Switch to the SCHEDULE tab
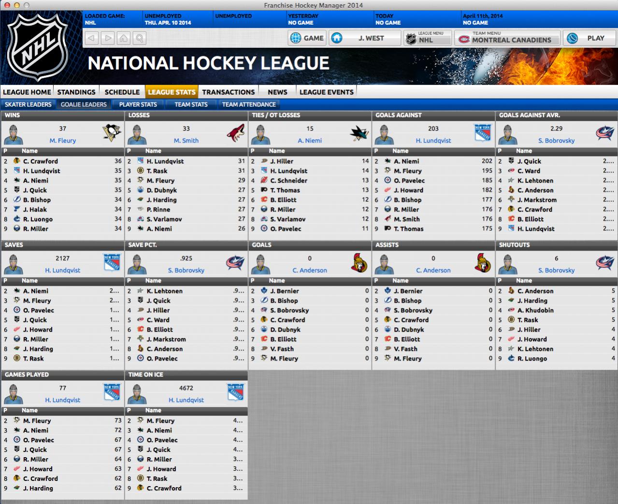The width and height of the screenshot is (618, 504). [x=122, y=92]
